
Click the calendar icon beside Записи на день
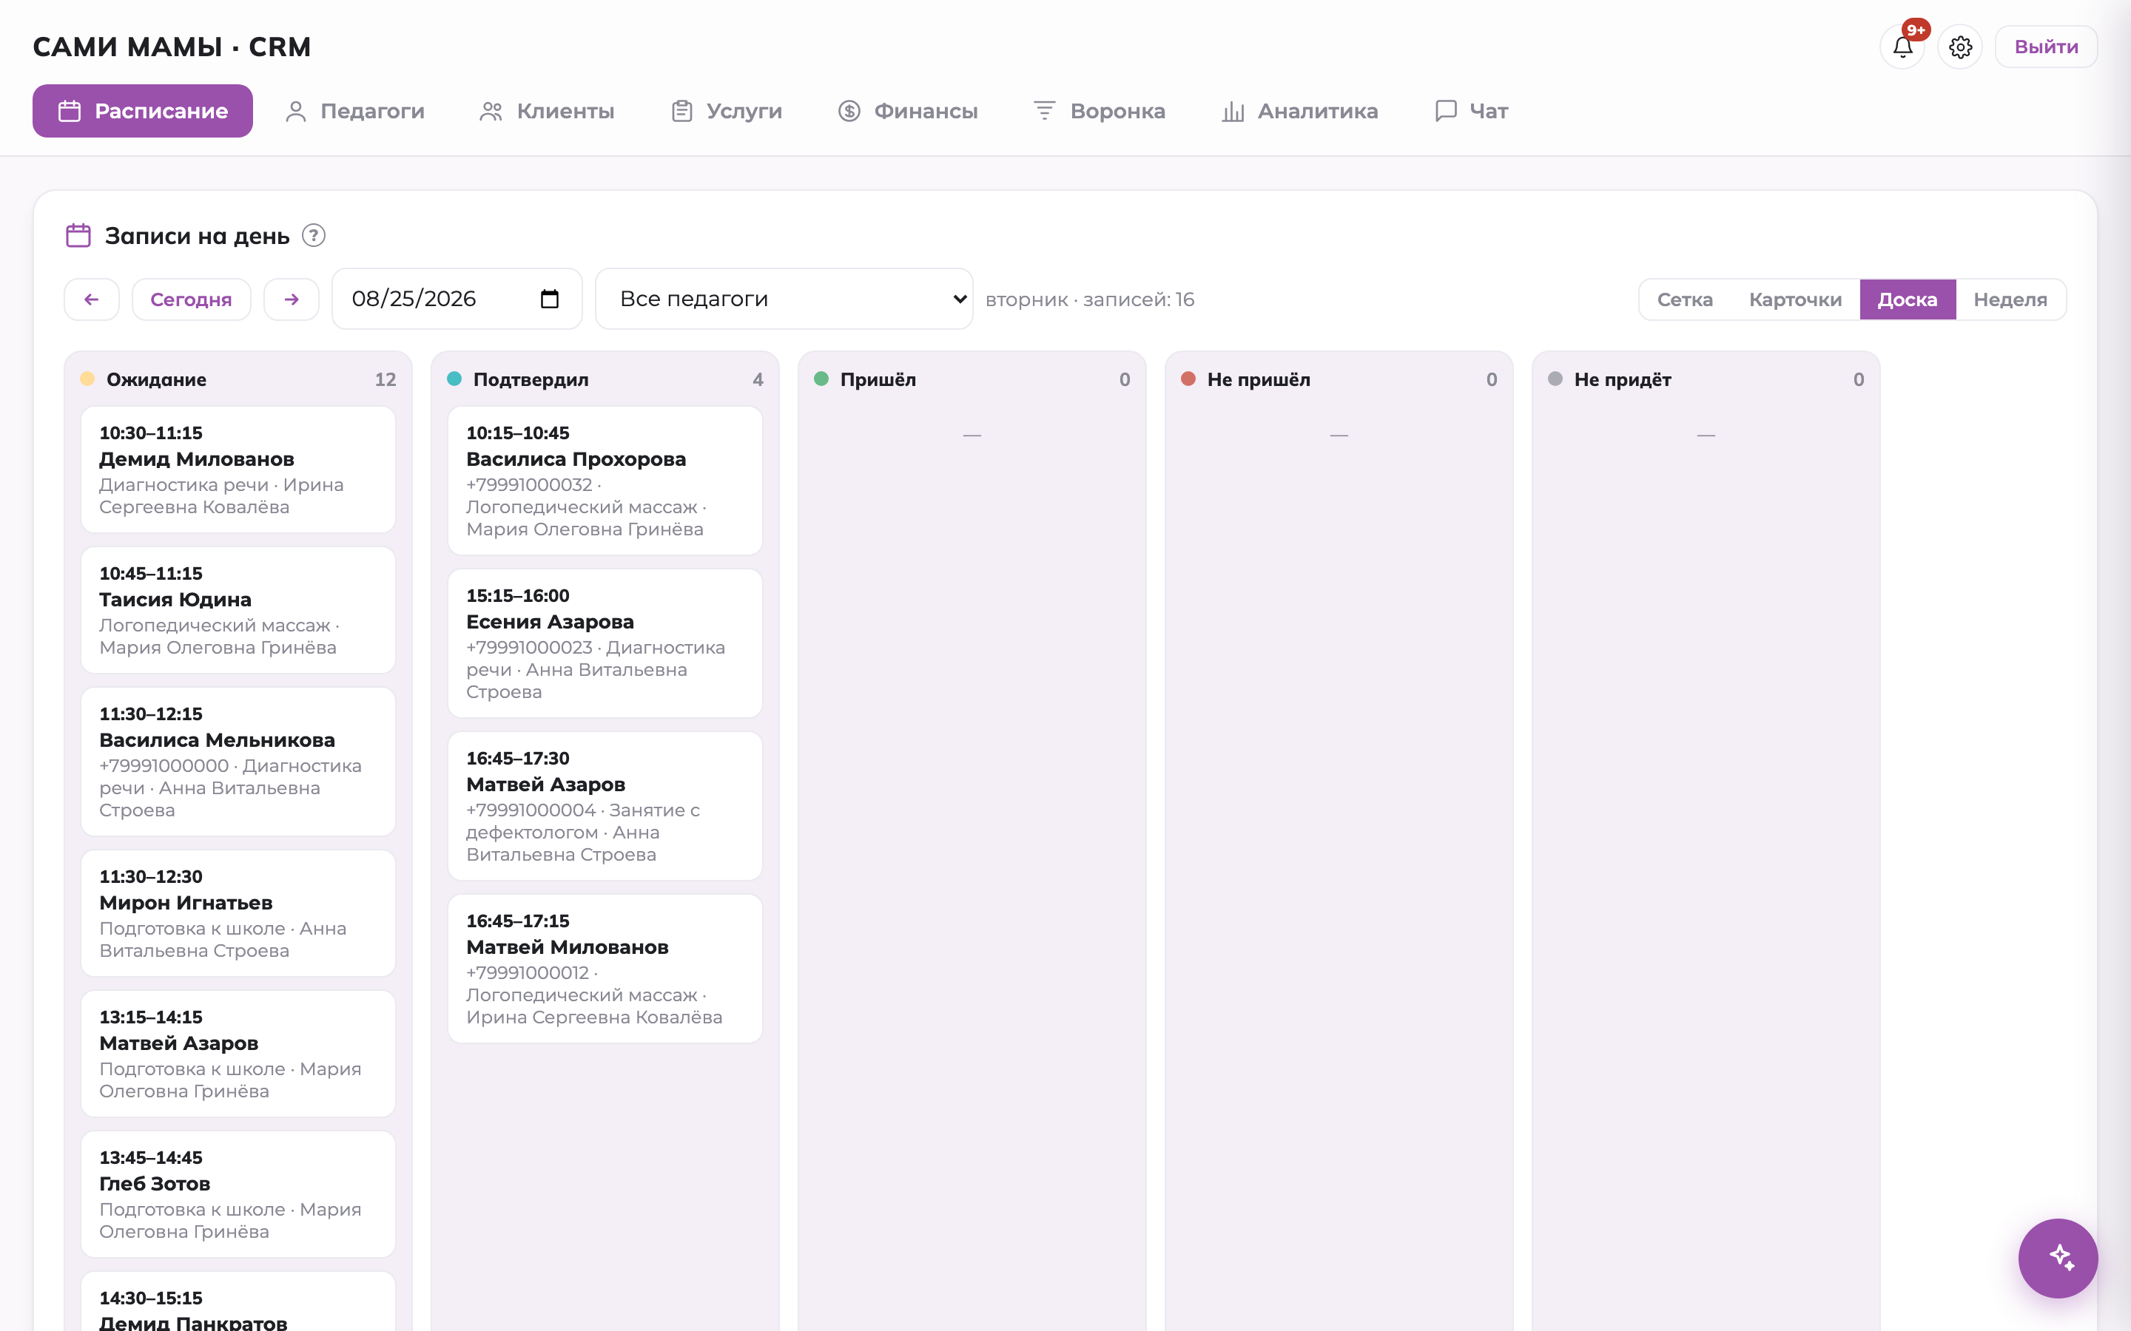pyautogui.click(x=78, y=236)
